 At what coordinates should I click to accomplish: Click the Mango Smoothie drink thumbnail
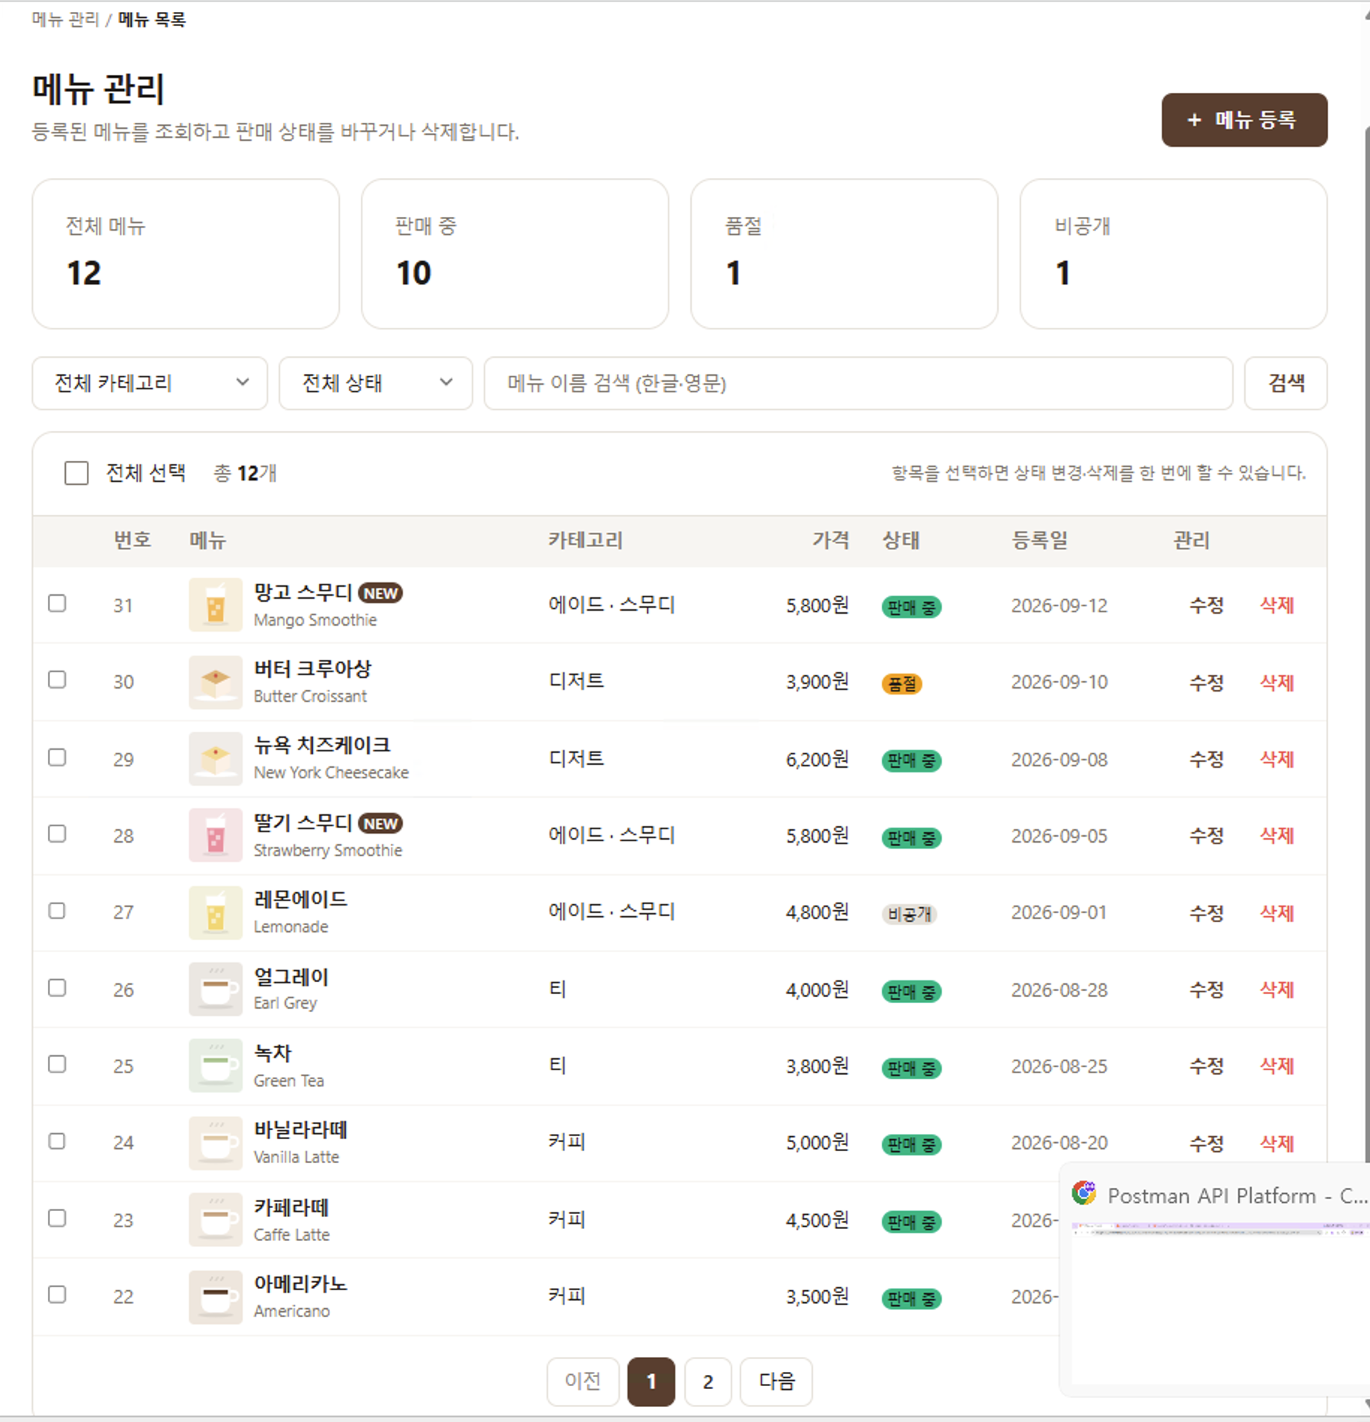tap(215, 605)
